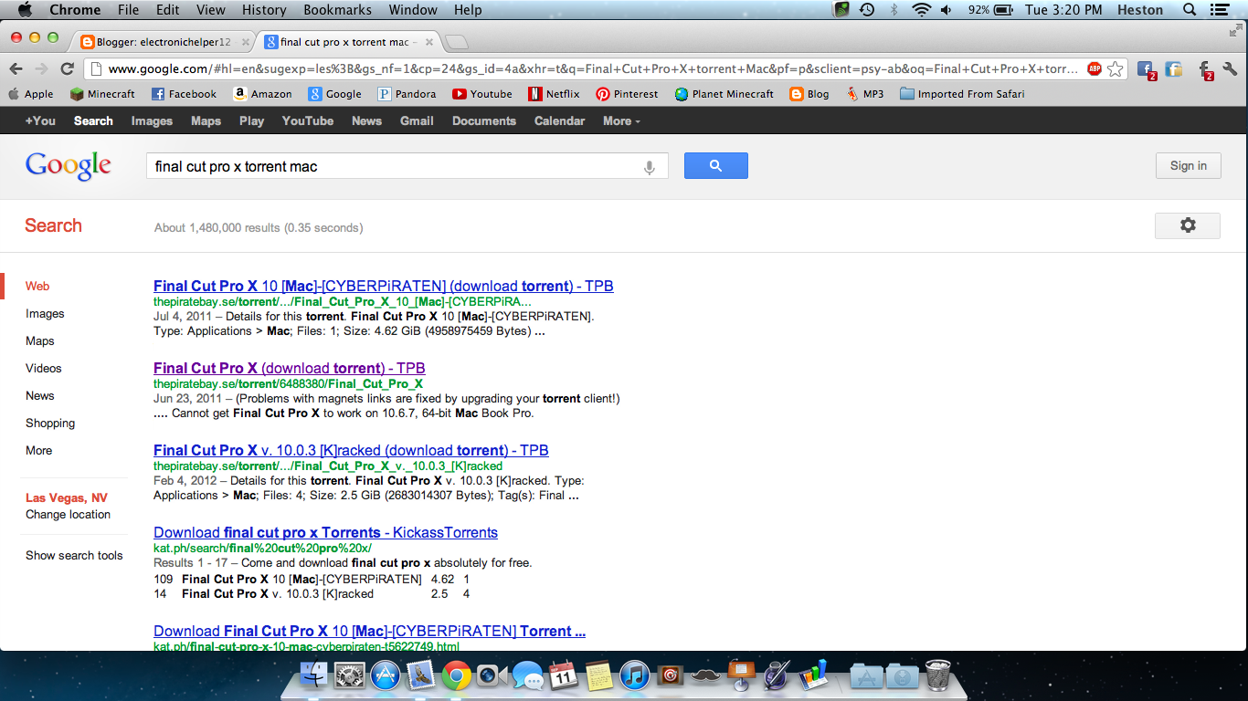1248x701 pixels.
Task: Select Images in the left sidebar
Action: pyautogui.click(x=45, y=313)
